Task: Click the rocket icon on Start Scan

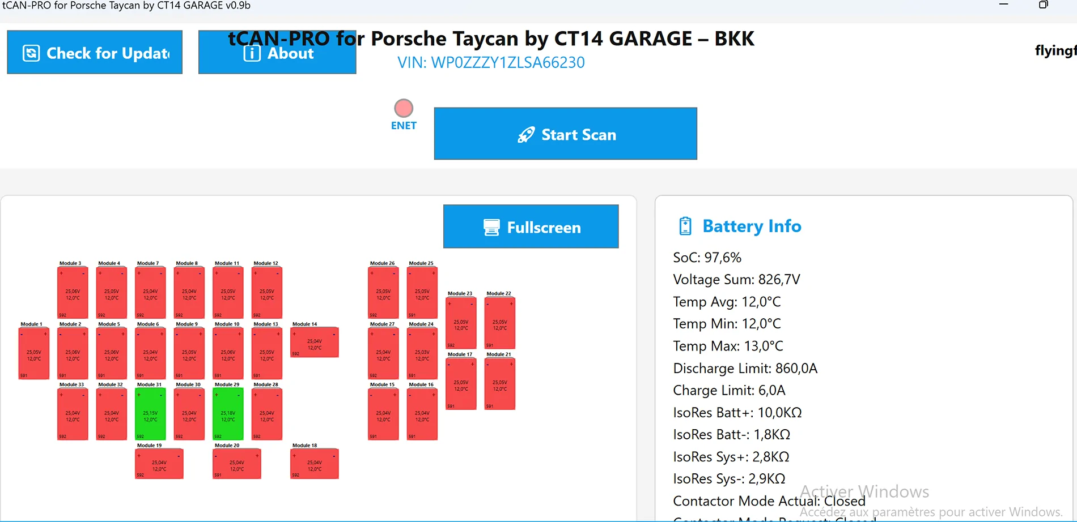Action: [526, 135]
